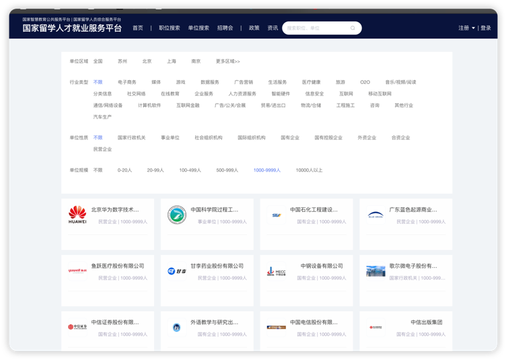Viewport: 506px width, 360px height.
Task: Expand 更多区域>> region list
Action: click(228, 61)
